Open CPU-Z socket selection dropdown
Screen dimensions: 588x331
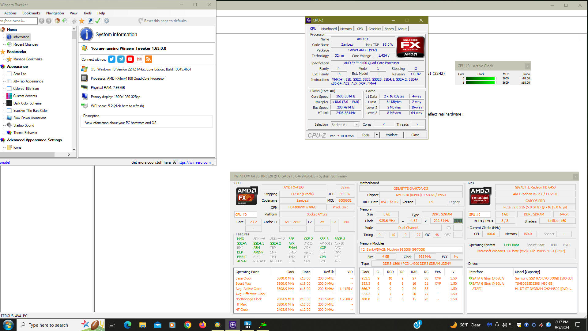click(x=345, y=125)
